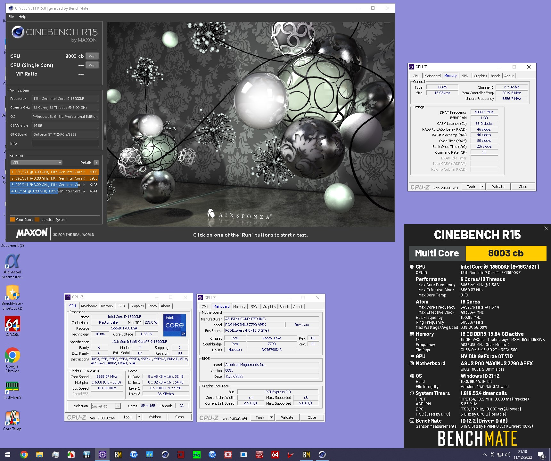Viewport: 551px width, 461px height.
Task: Open the Core Temp desktop icon
Action: tap(12, 421)
